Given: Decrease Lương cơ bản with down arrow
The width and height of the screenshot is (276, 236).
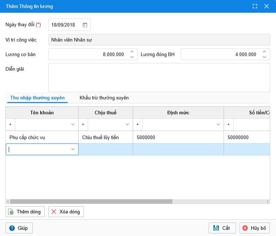Looking at the screenshot, I should (132, 57).
